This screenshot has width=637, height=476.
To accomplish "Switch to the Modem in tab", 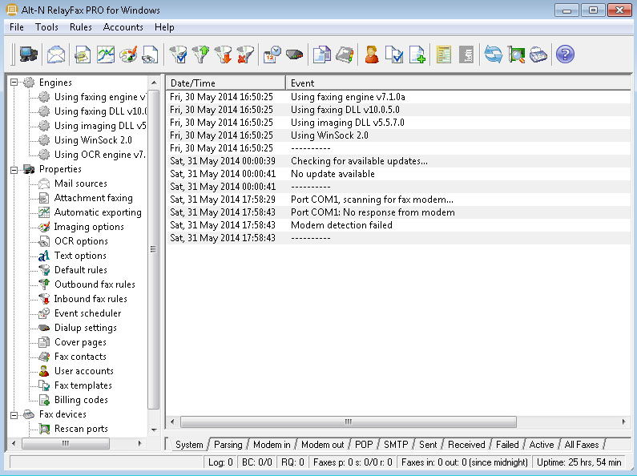I will [272, 444].
